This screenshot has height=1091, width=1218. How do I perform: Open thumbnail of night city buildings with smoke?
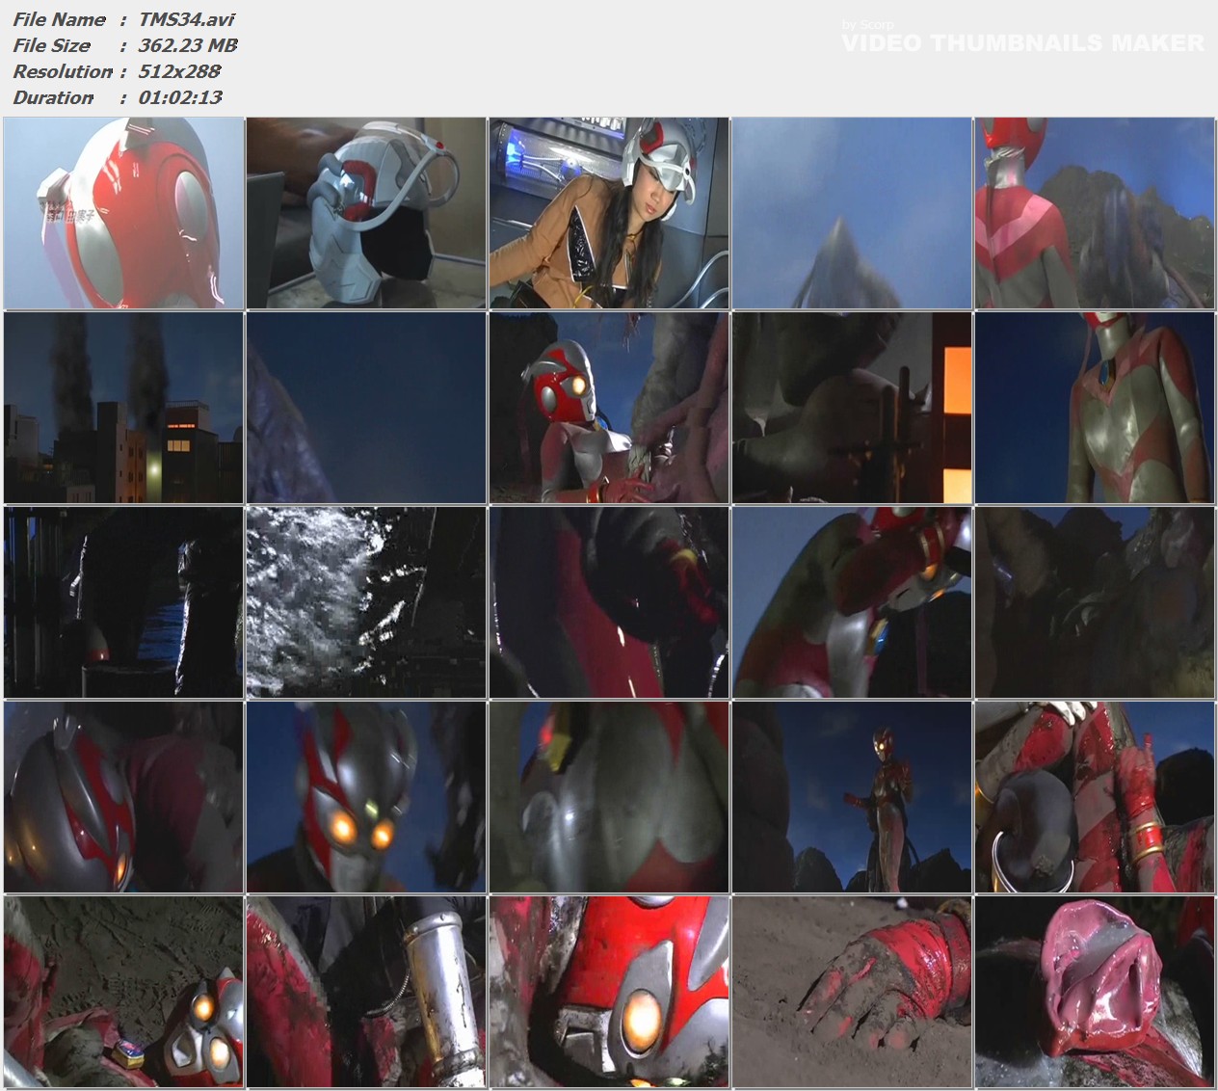pos(123,408)
